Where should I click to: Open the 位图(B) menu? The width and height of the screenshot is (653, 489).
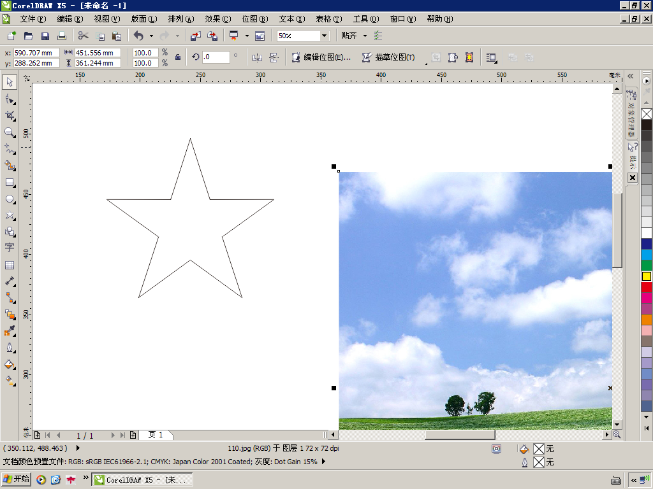click(255, 19)
